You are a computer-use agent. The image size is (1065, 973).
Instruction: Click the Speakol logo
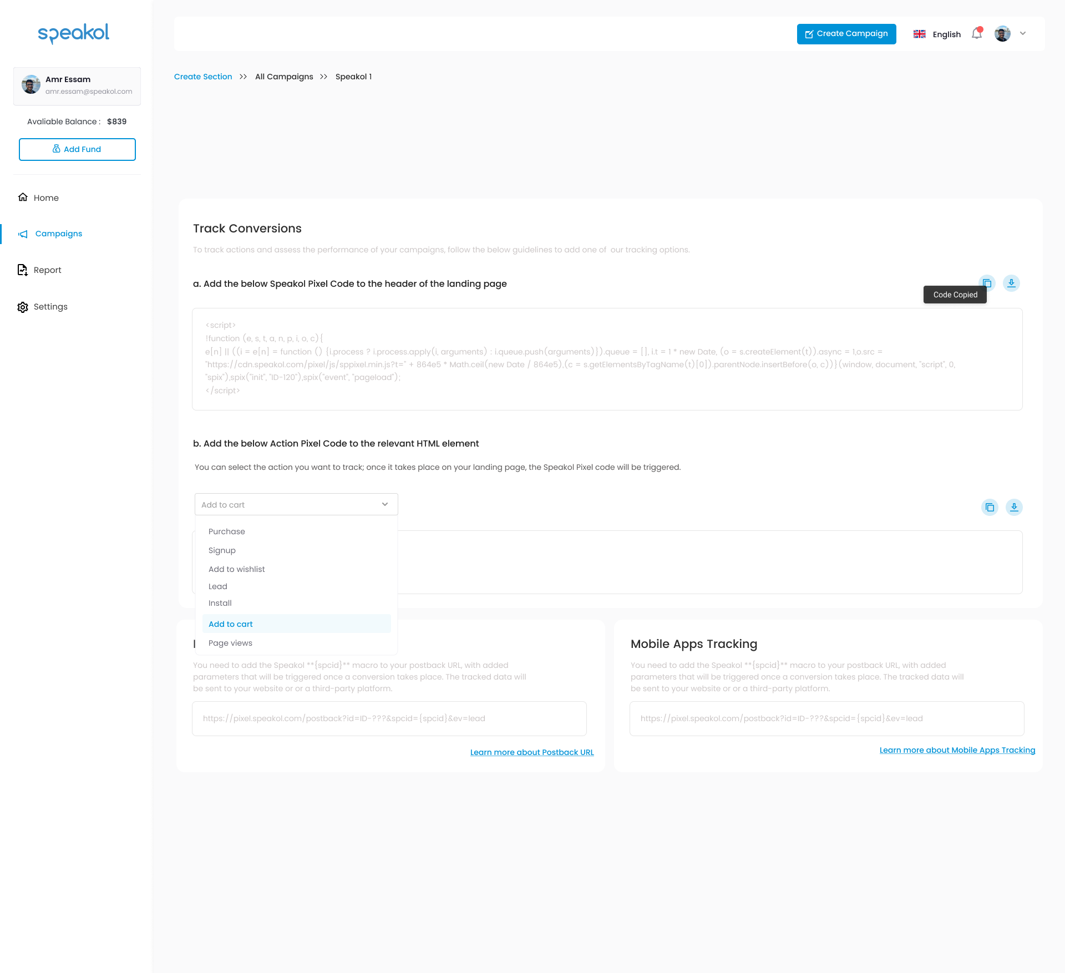point(73,34)
